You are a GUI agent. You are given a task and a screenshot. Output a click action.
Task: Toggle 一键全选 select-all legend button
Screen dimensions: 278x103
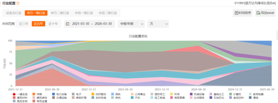pyautogui.click(x=14, y=94)
